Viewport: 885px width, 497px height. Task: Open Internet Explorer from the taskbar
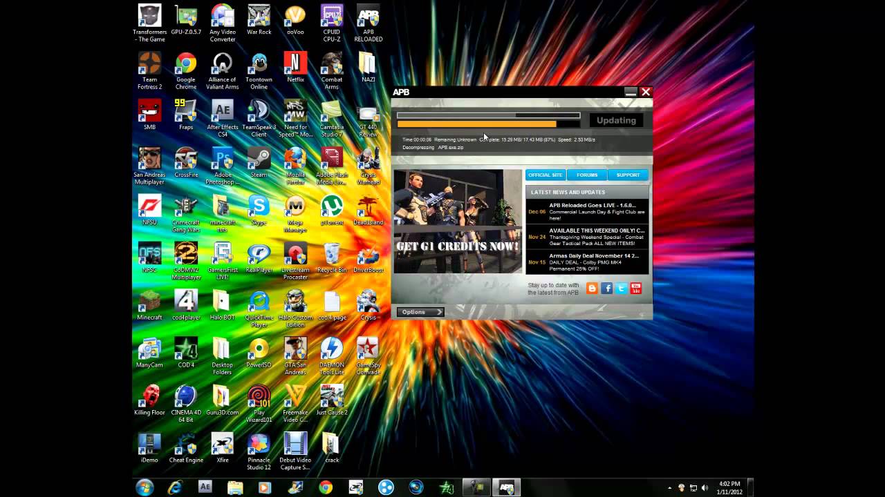click(x=175, y=487)
